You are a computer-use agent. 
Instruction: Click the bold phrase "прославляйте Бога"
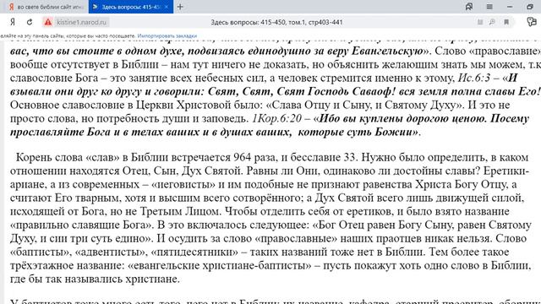click(60, 132)
